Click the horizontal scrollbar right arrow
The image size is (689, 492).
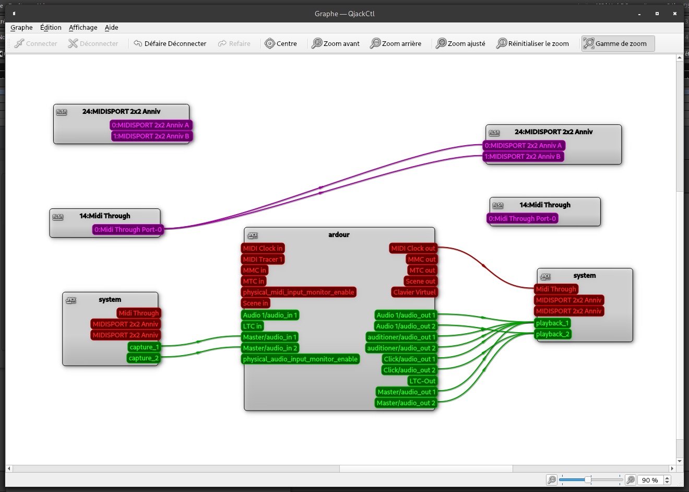point(672,468)
